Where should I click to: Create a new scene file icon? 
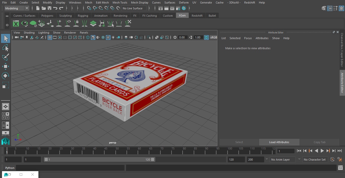(x=38, y=8)
